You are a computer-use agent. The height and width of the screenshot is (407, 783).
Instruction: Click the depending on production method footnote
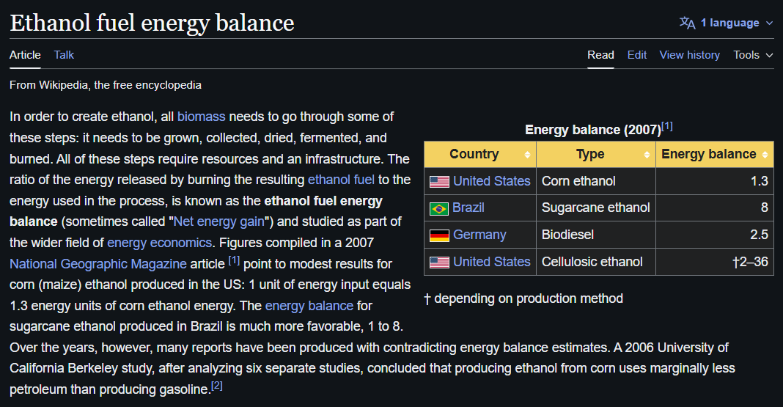(523, 298)
